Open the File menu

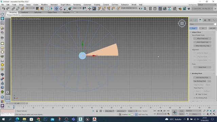(2, 5)
